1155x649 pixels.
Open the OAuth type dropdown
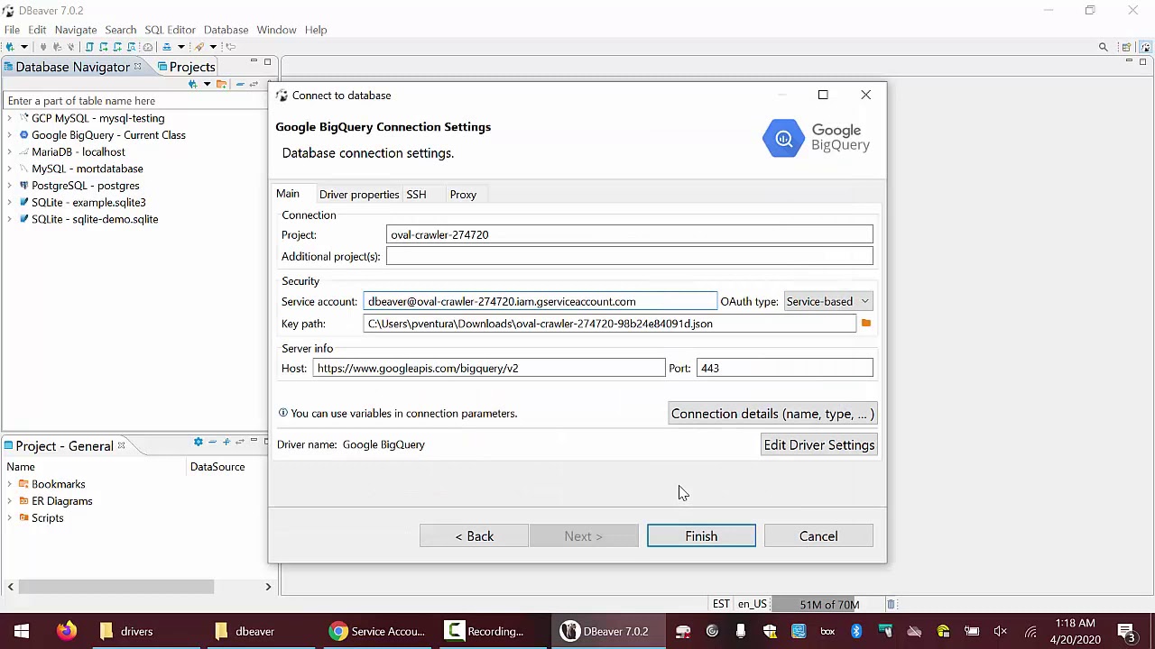click(827, 301)
